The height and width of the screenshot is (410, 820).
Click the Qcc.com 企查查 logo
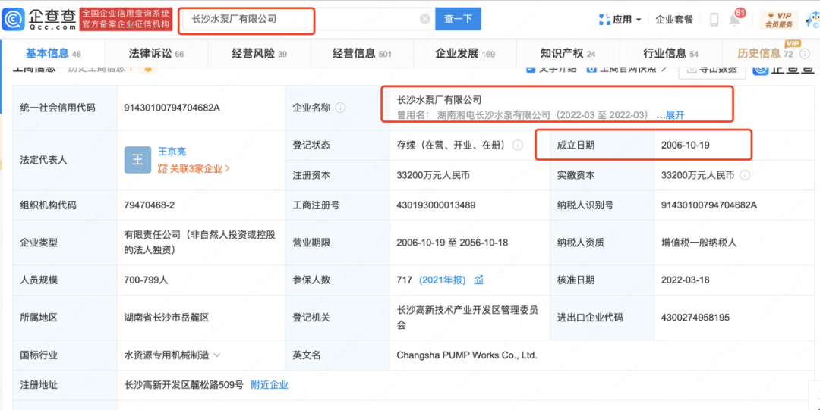[x=39, y=19]
